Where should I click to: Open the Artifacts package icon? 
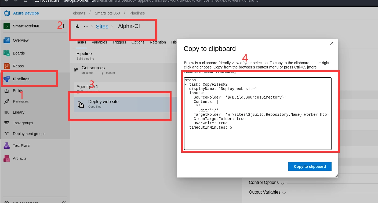(7, 158)
